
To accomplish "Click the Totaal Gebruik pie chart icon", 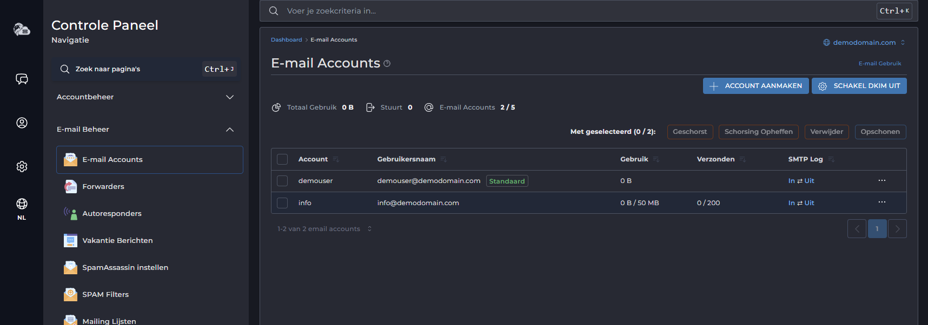I will click(276, 107).
